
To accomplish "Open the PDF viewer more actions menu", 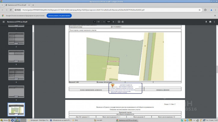I will click(x=214, y=22).
